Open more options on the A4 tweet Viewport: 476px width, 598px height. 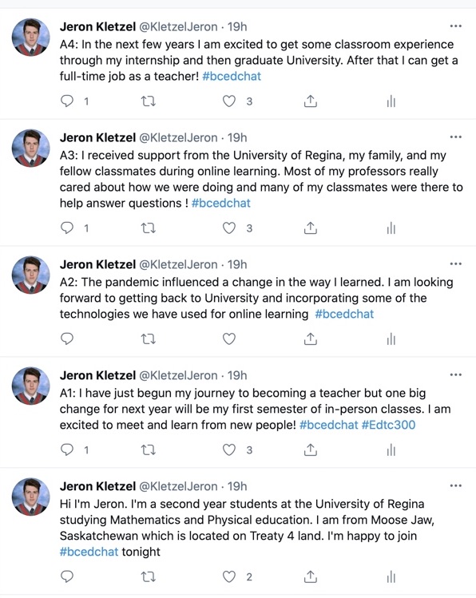pyautogui.click(x=456, y=26)
